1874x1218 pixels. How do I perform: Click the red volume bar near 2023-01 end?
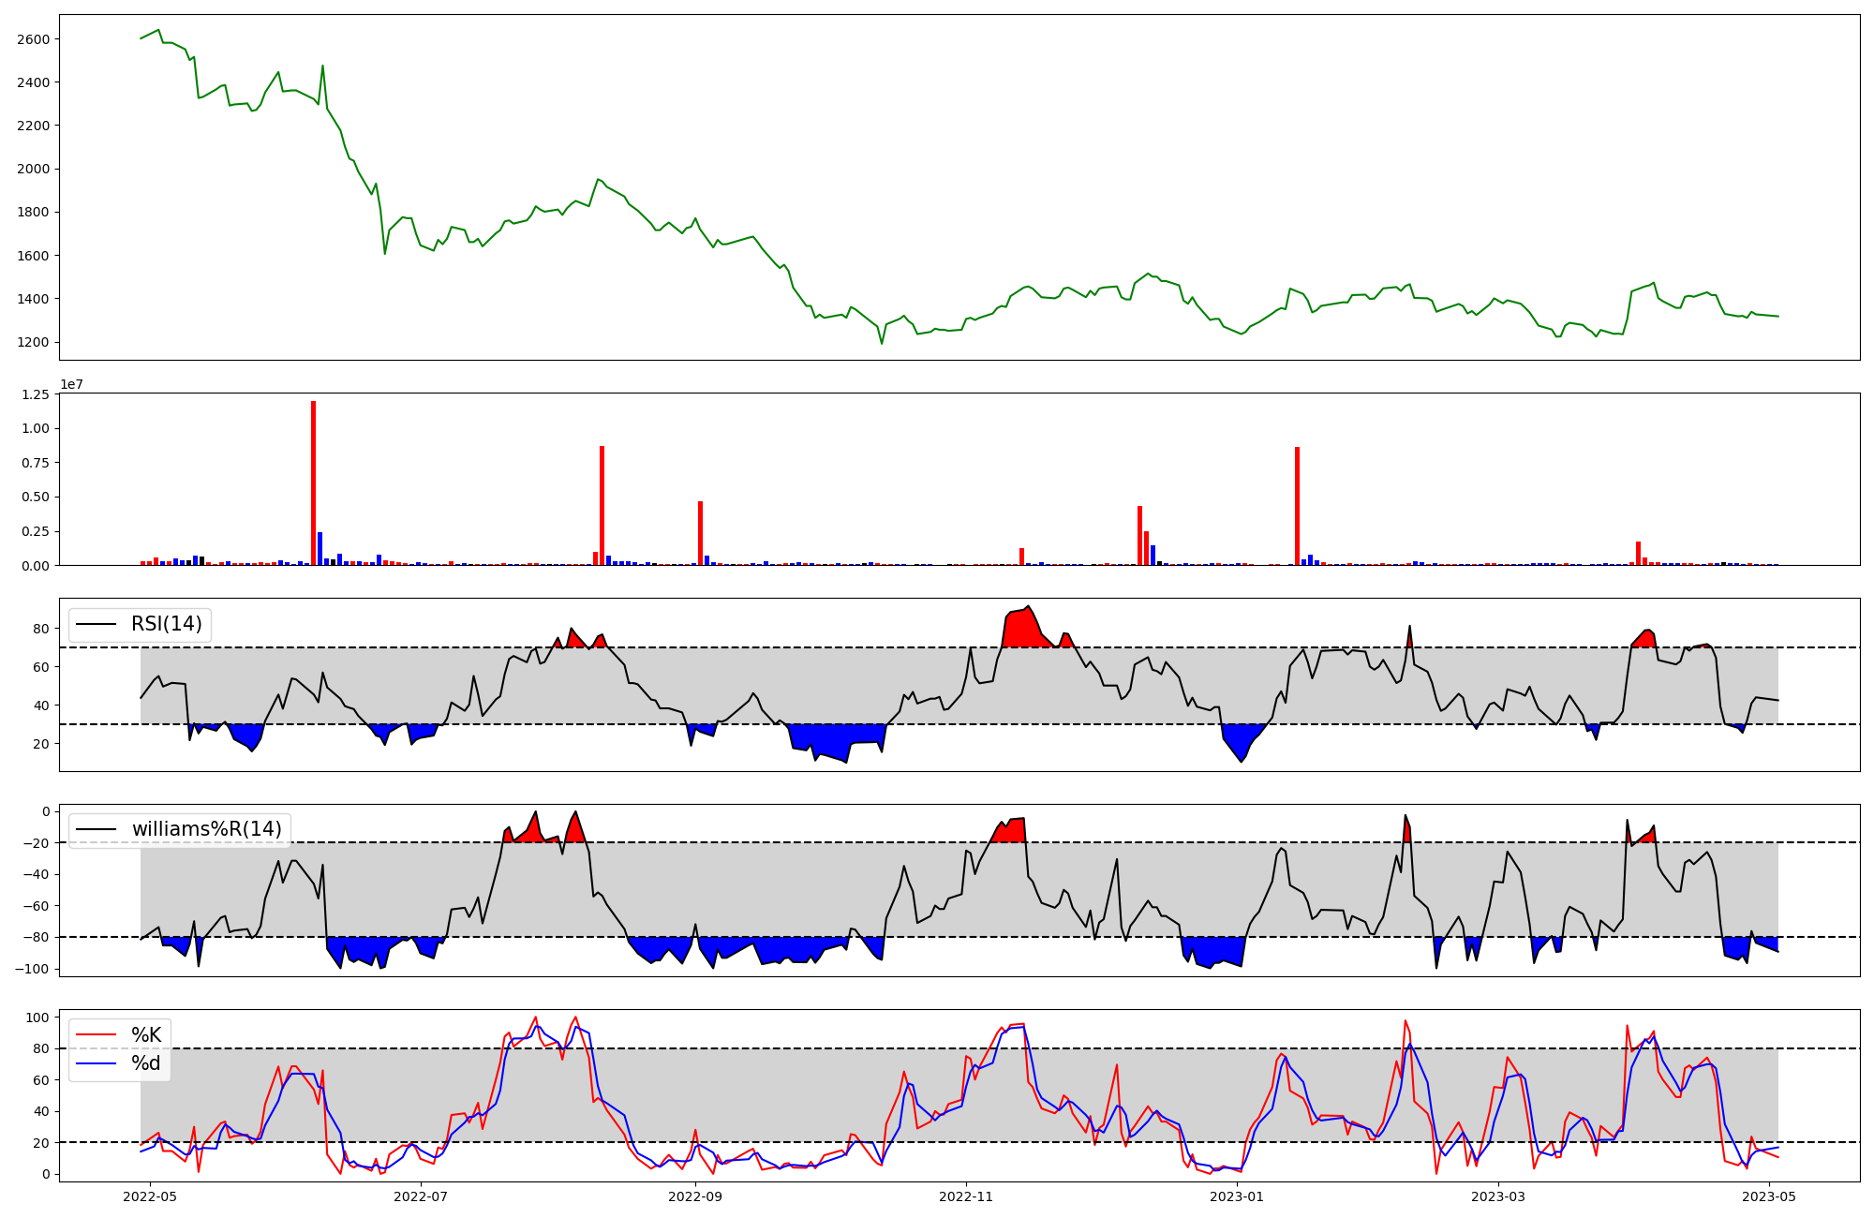1297,506
